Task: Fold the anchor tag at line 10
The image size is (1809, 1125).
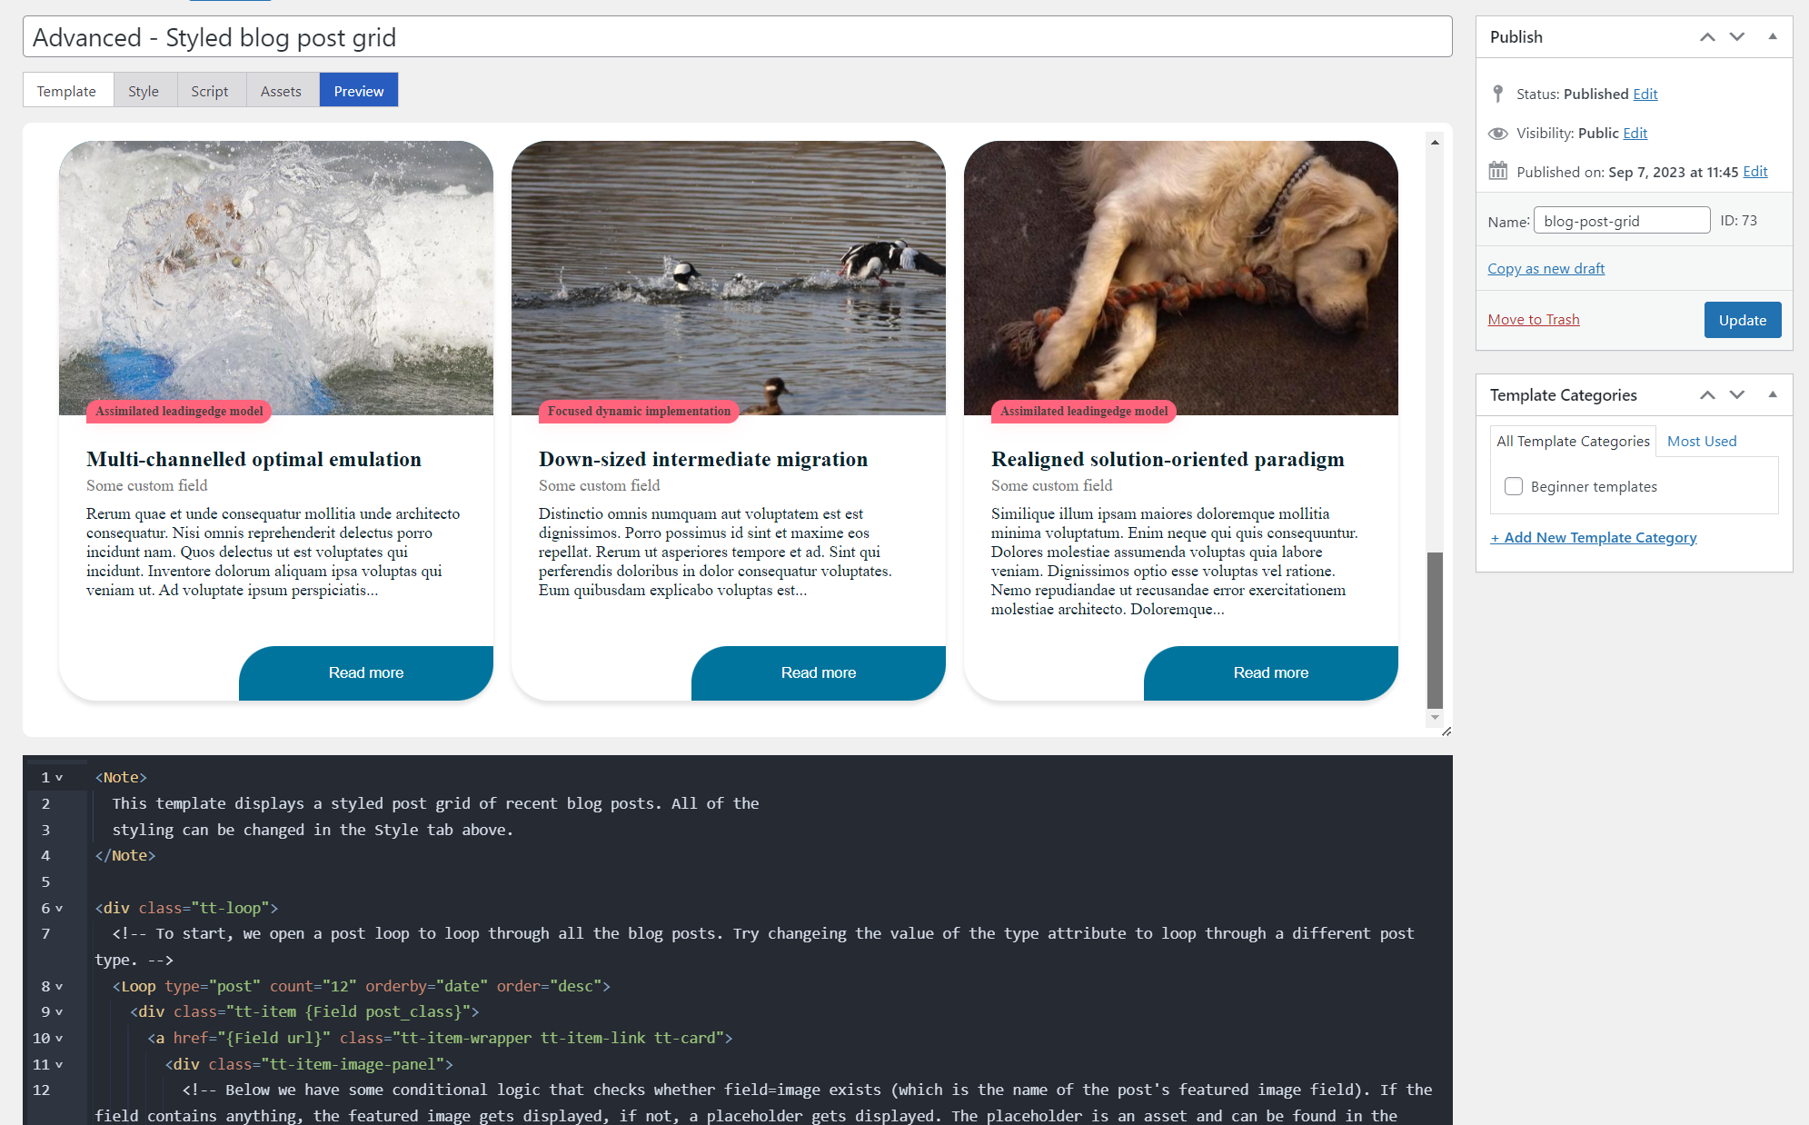Action: 59,1039
